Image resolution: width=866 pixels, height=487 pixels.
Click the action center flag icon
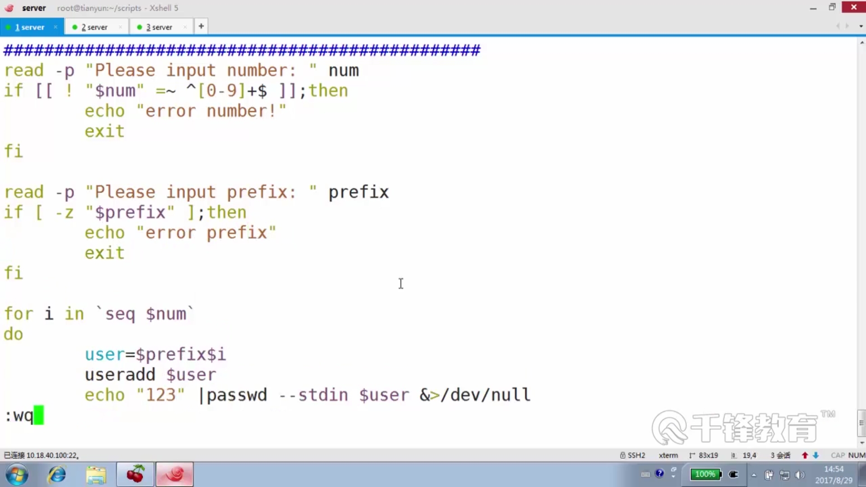pyautogui.click(x=769, y=475)
